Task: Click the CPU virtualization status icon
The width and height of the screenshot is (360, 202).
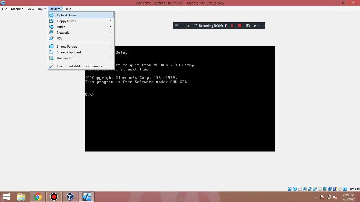Action: pyautogui.click(x=335, y=189)
